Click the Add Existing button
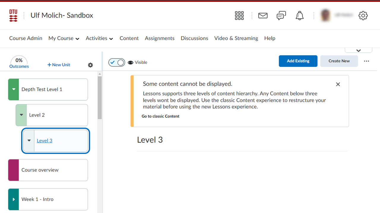 click(298, 61)
